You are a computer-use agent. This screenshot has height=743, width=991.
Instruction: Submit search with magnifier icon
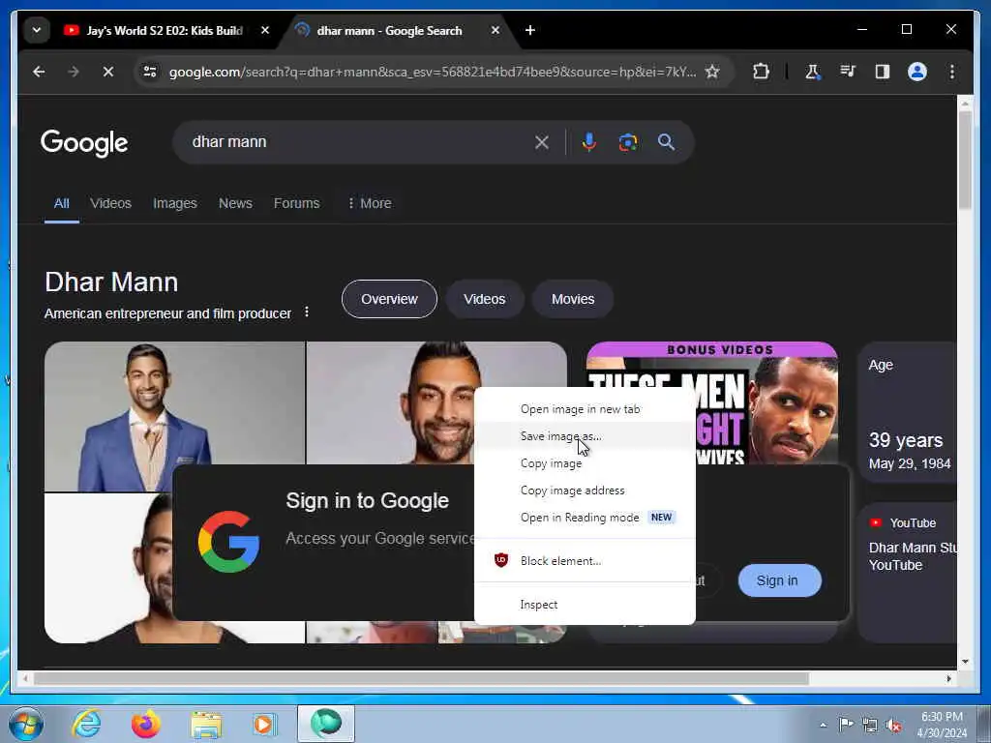[666, 142]
